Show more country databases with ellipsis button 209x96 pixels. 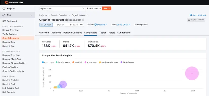[x=81, y=25]
